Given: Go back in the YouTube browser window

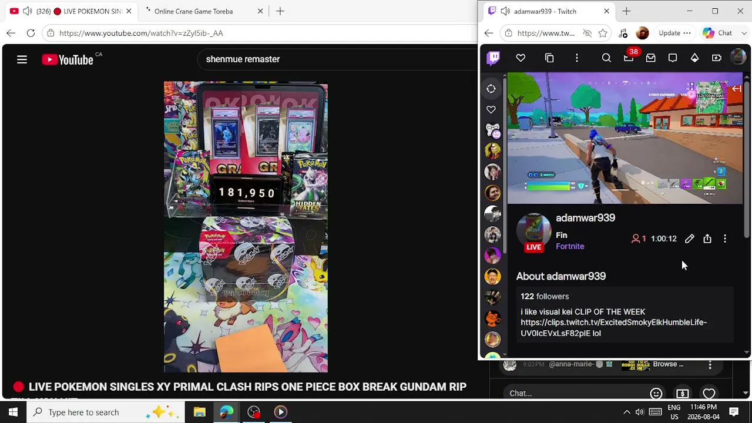Looking at the screenshot, I should [x=11, y=33].
